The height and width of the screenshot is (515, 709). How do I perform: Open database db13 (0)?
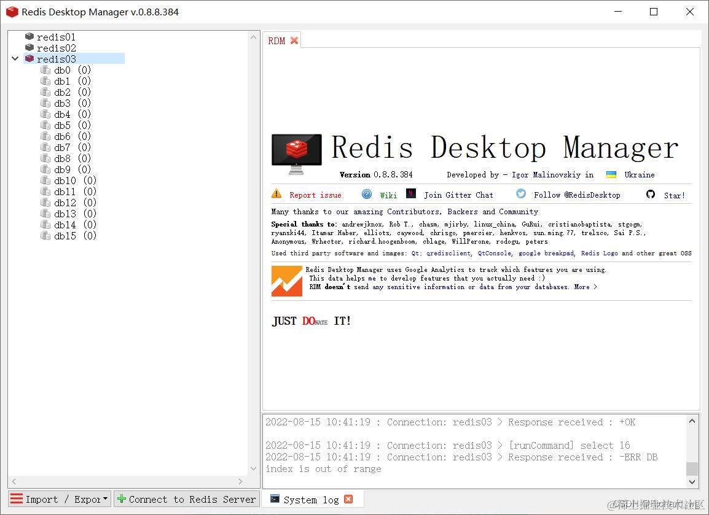coord(75,214)
